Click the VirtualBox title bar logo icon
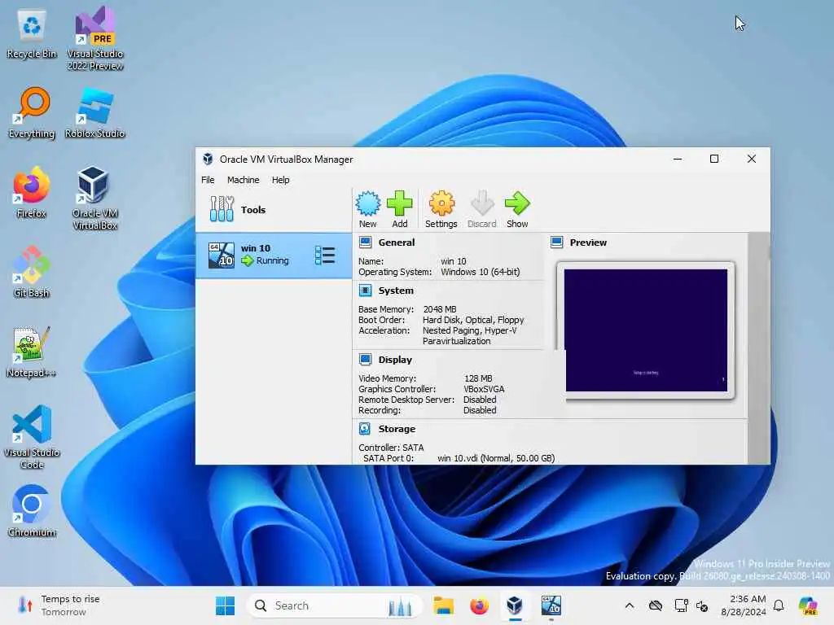This screenshot has width=834, height=625. 208,159
